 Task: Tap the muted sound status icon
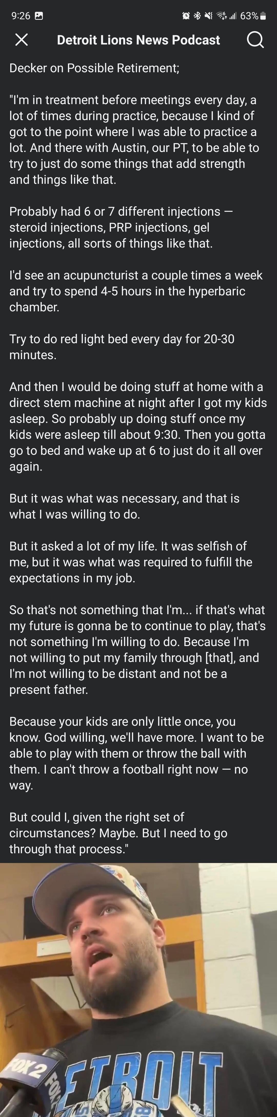point(209,16)
